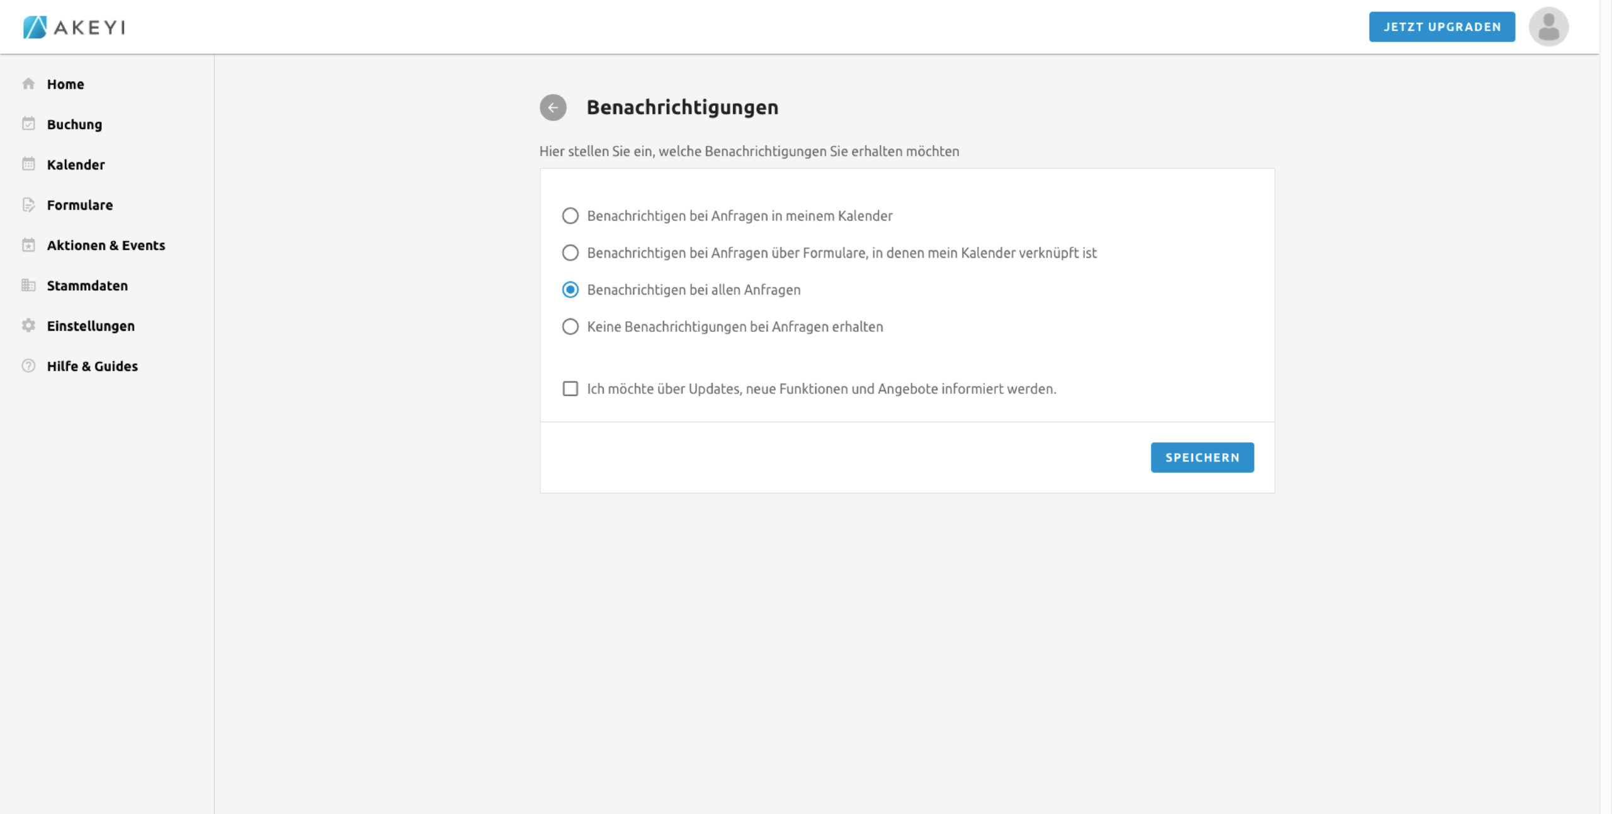Click the Formulare document icon
The image size is (1612, 814).
click(28, 205)
